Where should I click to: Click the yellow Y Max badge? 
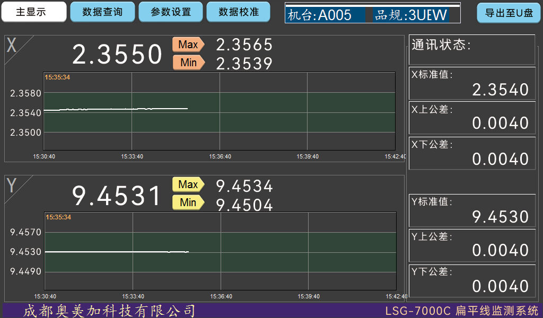pyautogui.click(x=188, y=184)
